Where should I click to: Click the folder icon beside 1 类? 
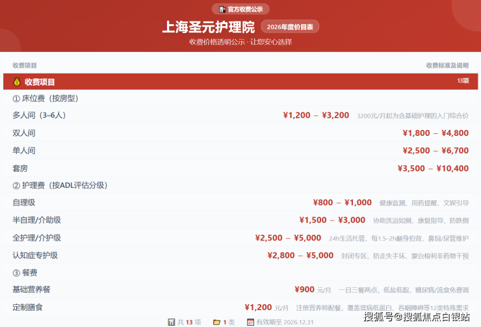click(x=216, y=322)
